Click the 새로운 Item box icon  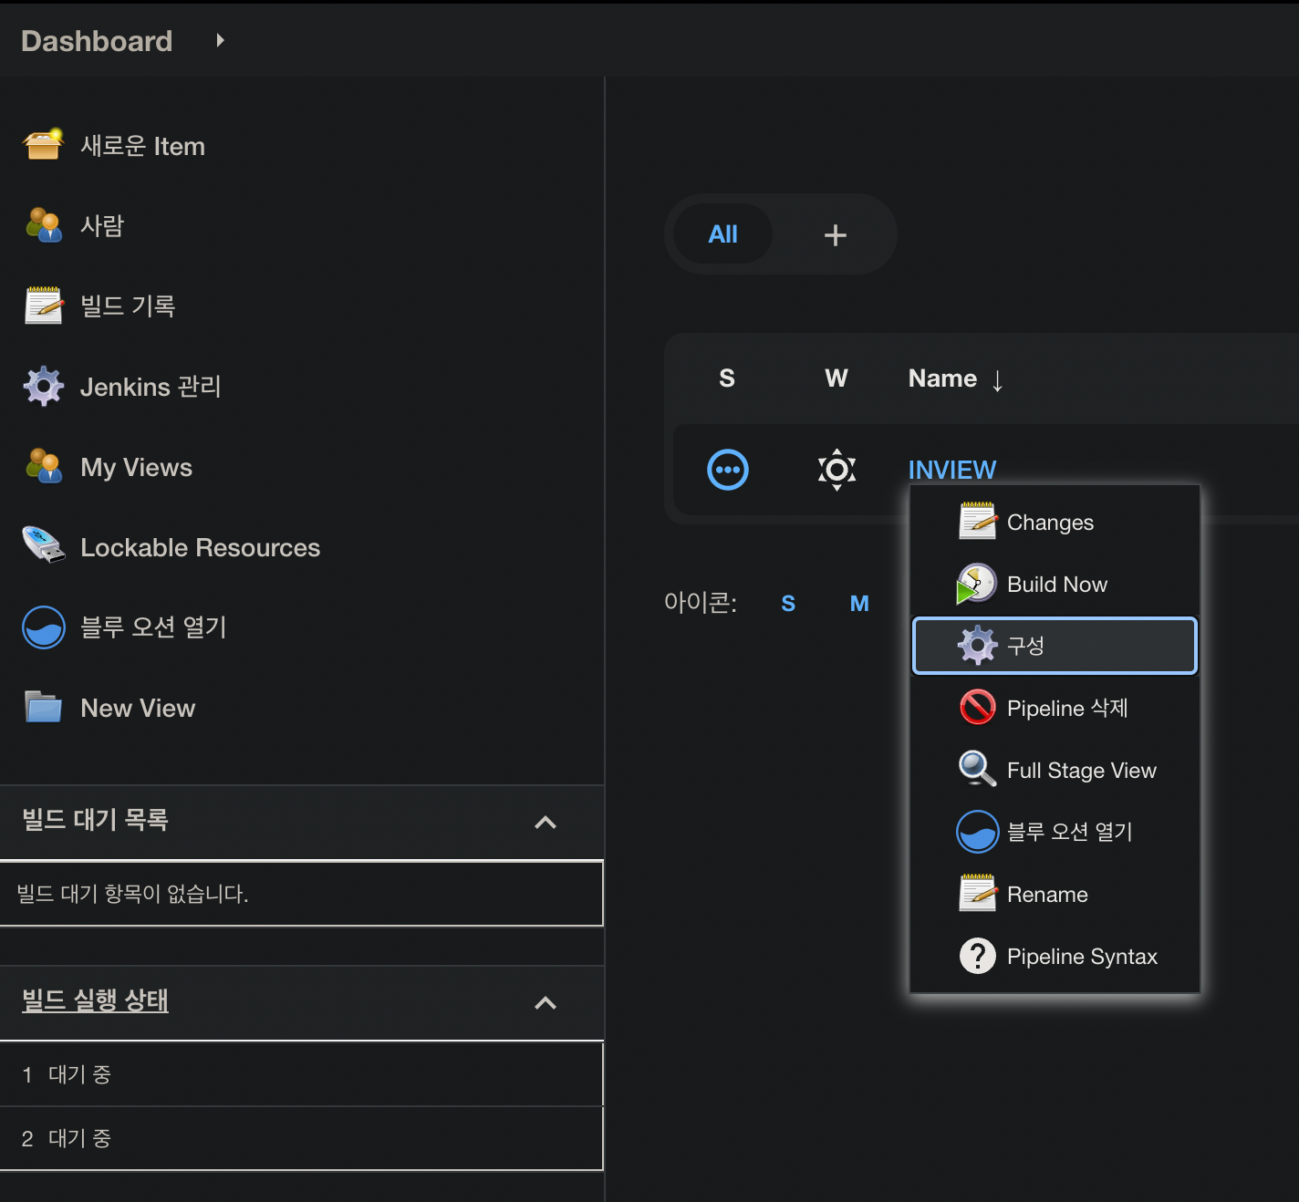tap(43, 145)
